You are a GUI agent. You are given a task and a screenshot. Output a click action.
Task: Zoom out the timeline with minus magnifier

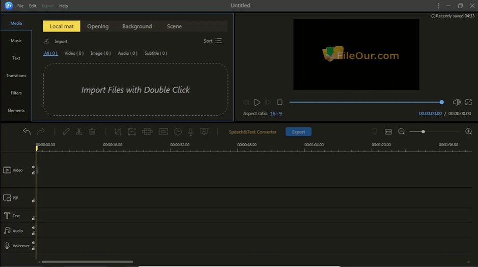coord(402,131)
